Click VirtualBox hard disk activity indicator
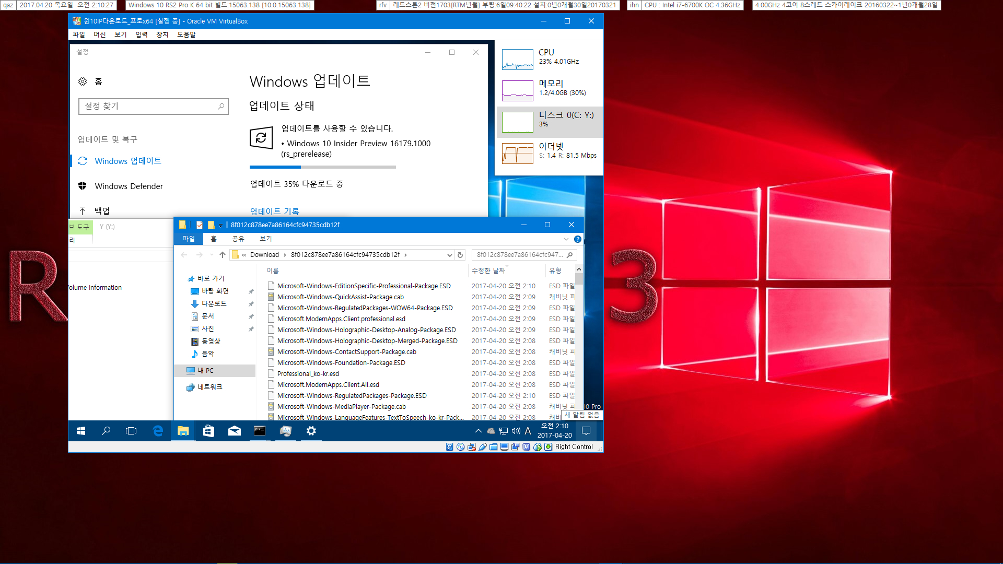Image resolution: width=1003 pixels, height=564 pixels. click(x=449, y=447)
